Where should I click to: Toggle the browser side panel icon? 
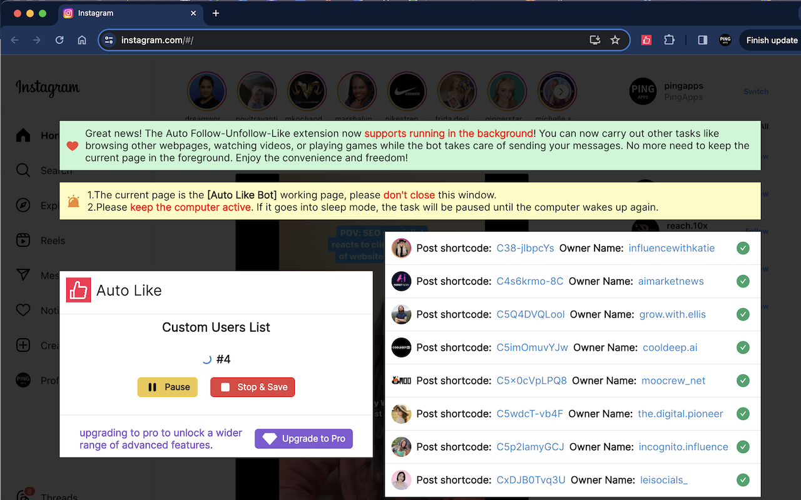(703, 40)
